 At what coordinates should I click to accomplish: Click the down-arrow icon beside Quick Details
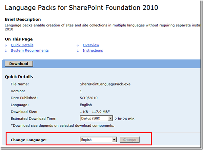6,45
